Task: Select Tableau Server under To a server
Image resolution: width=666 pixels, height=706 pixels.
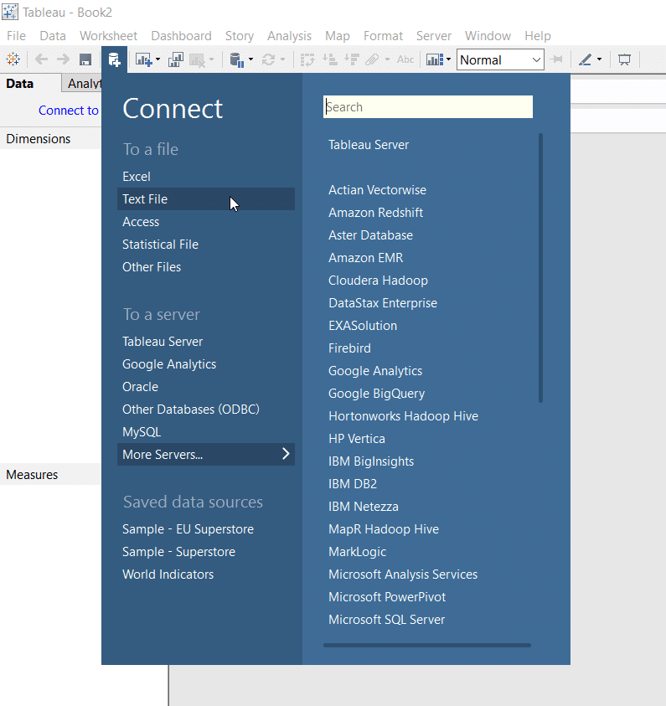Action: point(163,342)
